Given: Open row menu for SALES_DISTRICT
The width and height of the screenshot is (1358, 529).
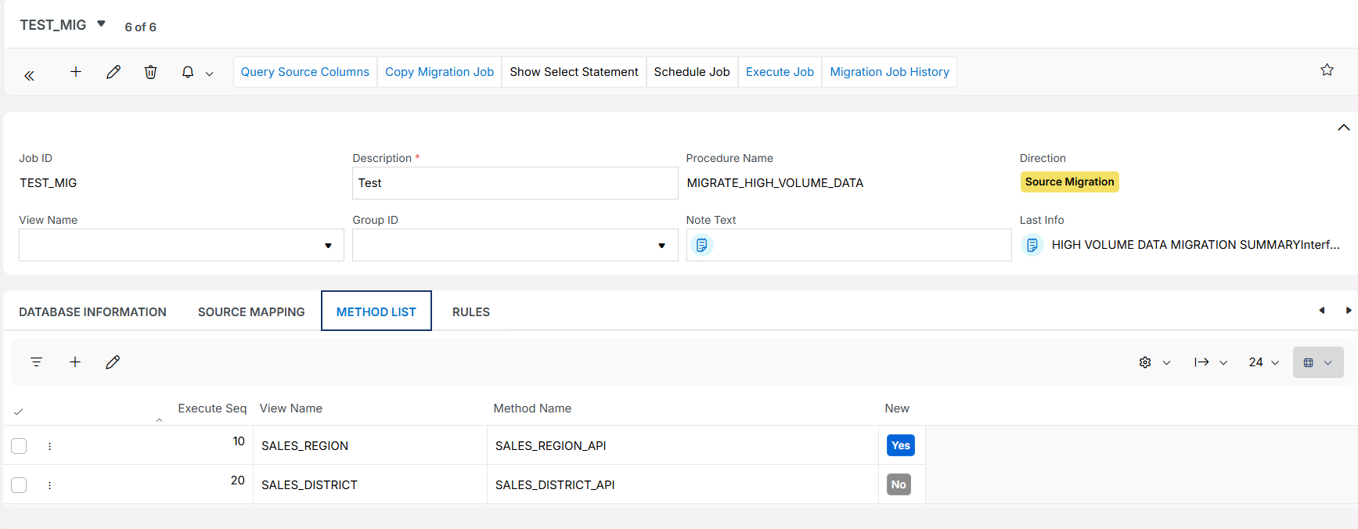Looking at the screenshot, I should (x=49, y=485).
